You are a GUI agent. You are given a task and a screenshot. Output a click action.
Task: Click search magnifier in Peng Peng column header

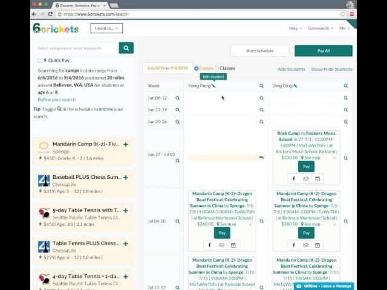tap(261, 86)
